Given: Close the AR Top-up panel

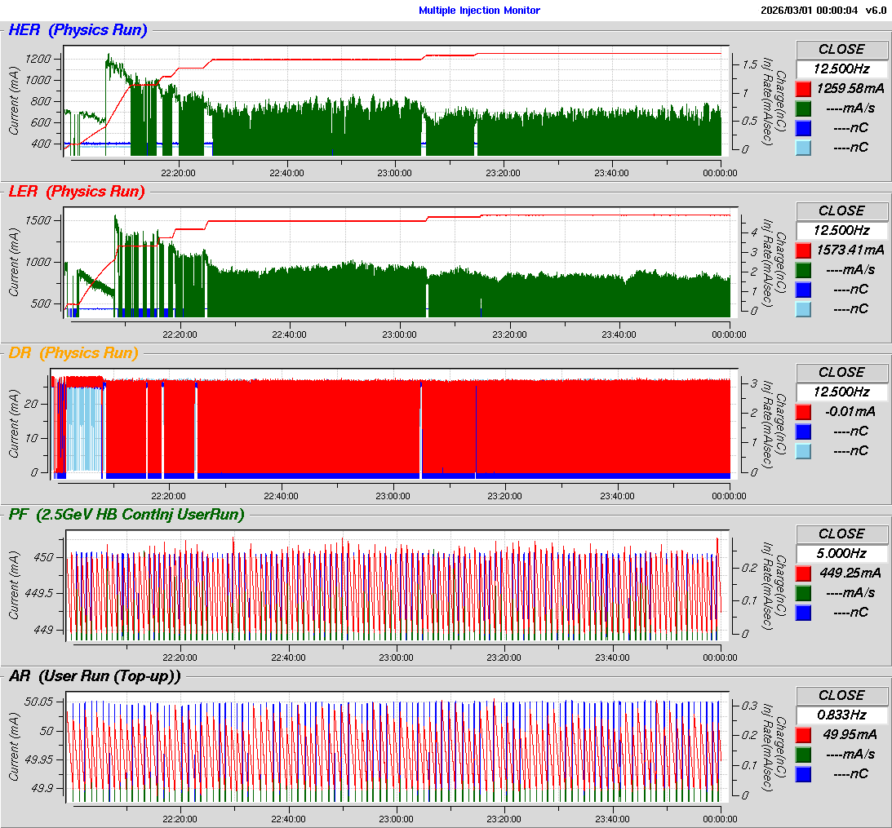Looking at the screenshot, I should [841, 695].
